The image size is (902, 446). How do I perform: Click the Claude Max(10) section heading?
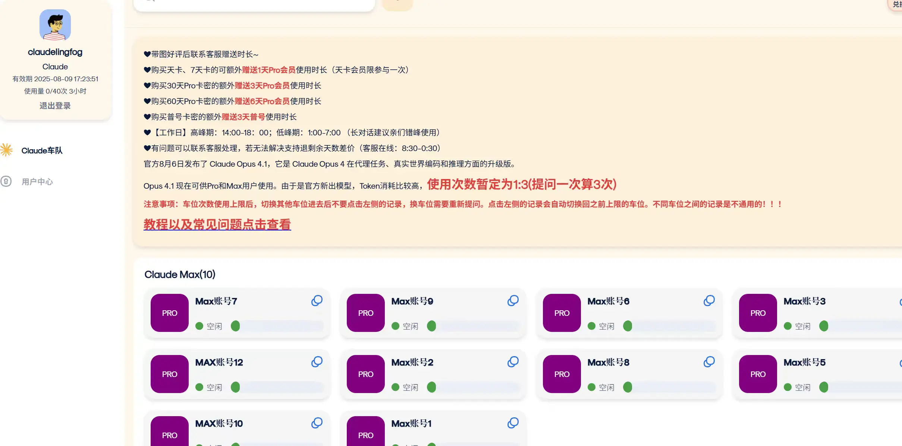coord(180,274)
